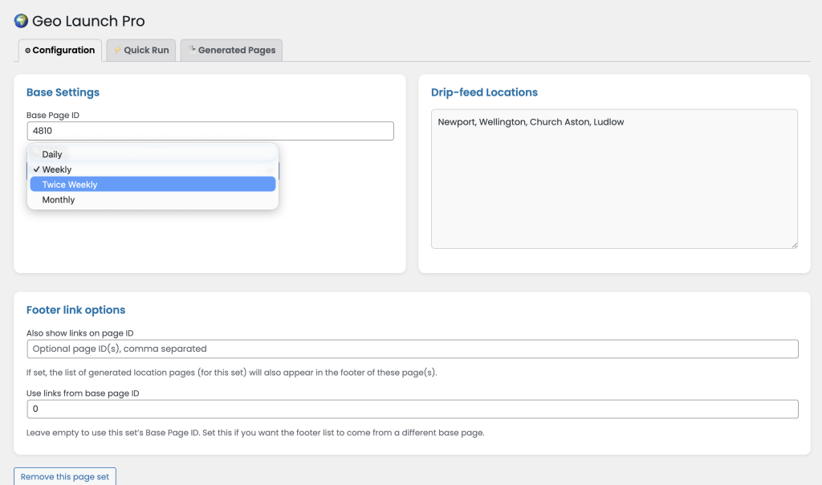Select Daily from the frequency dropdown

tap(52, 154)
